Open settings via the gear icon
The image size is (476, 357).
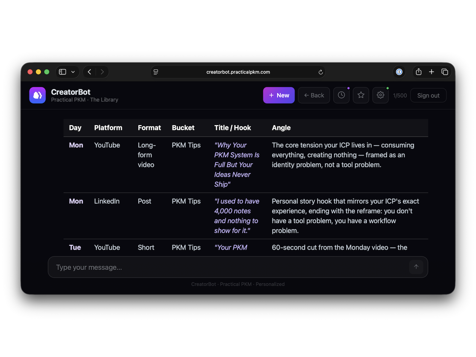(x=381, y=95)
